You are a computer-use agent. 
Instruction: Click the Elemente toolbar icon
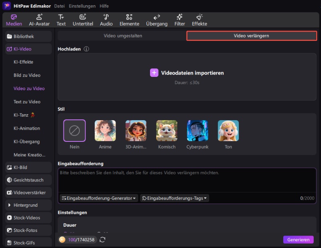click(x=129, y=20)
